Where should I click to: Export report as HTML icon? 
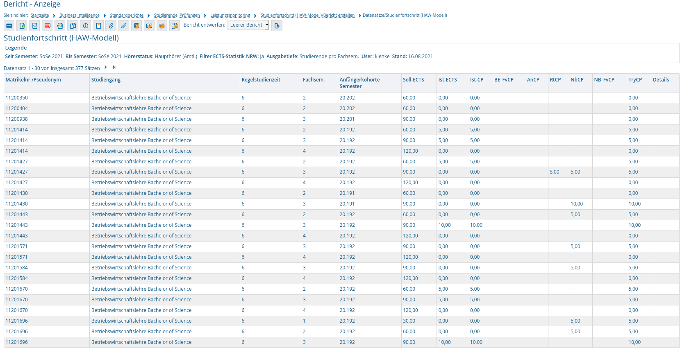[x=9, y=26]
